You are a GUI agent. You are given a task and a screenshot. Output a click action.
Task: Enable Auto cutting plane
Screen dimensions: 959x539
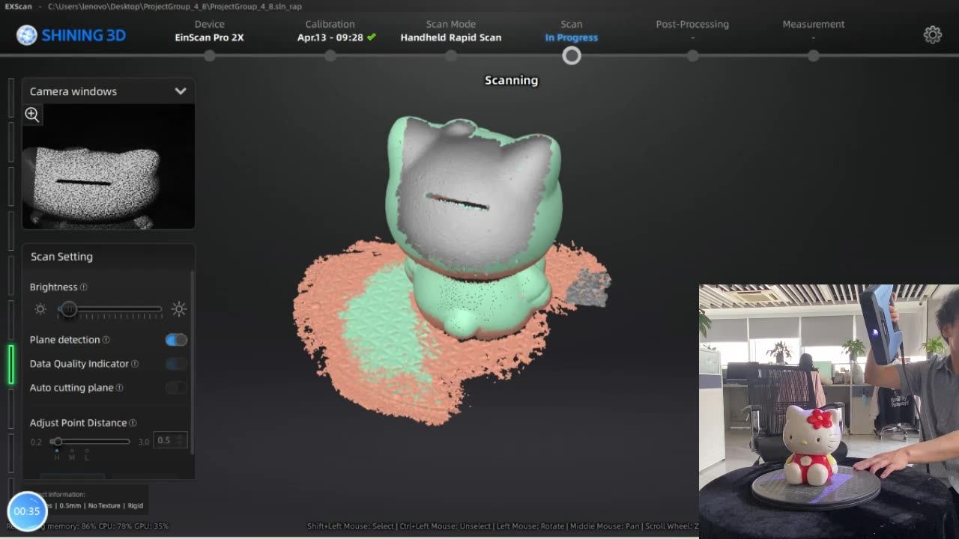(x=177, y=387)
